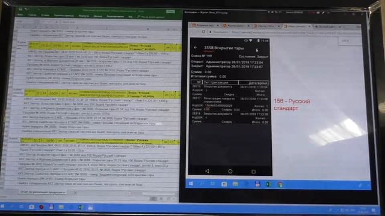The height and width of the screenshot is (216, 385).
Task: Open the Windows Start menu inside the photo viewer image
Action: (191, 184)
